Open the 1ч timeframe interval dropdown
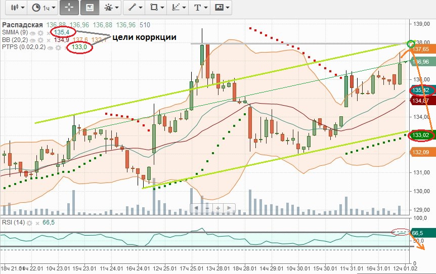 coord(43,8)
